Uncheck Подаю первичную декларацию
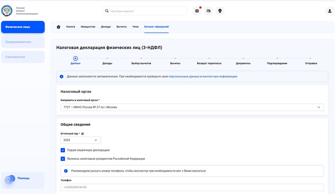 (63, 150)
